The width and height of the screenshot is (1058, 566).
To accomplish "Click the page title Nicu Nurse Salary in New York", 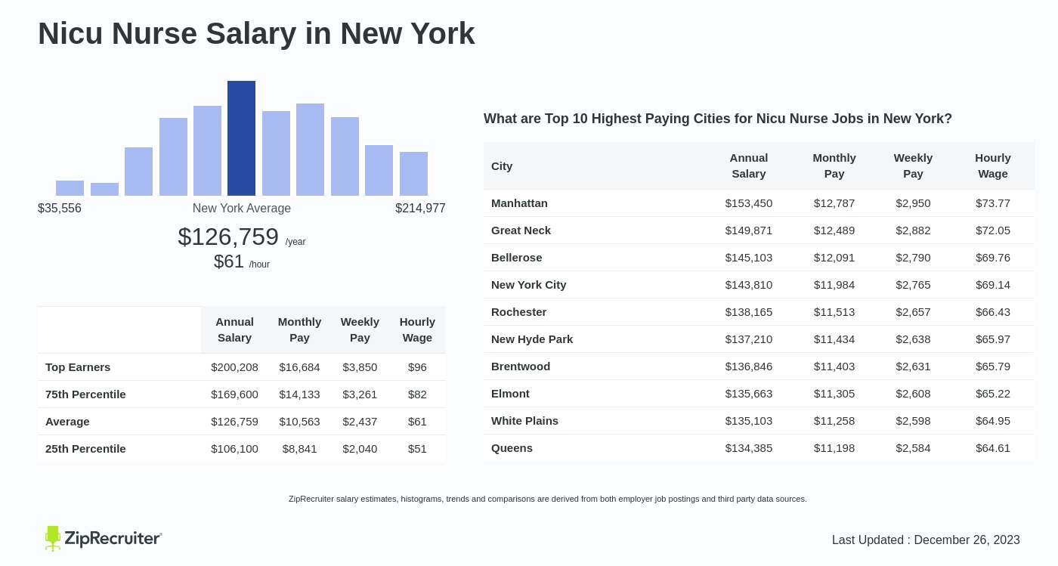I will (256, 33).
